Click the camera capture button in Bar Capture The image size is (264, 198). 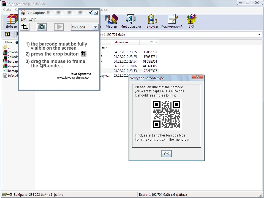tap(42, 27)
